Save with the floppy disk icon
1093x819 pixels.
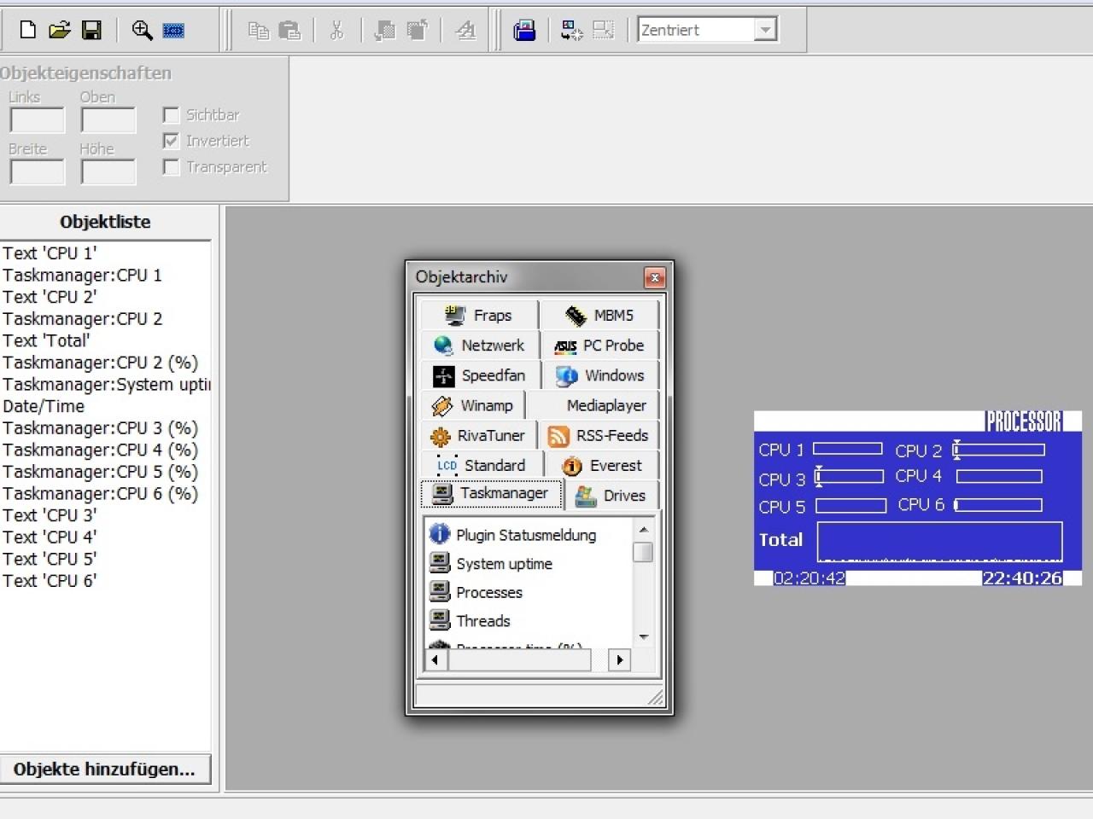pos(91,30)
